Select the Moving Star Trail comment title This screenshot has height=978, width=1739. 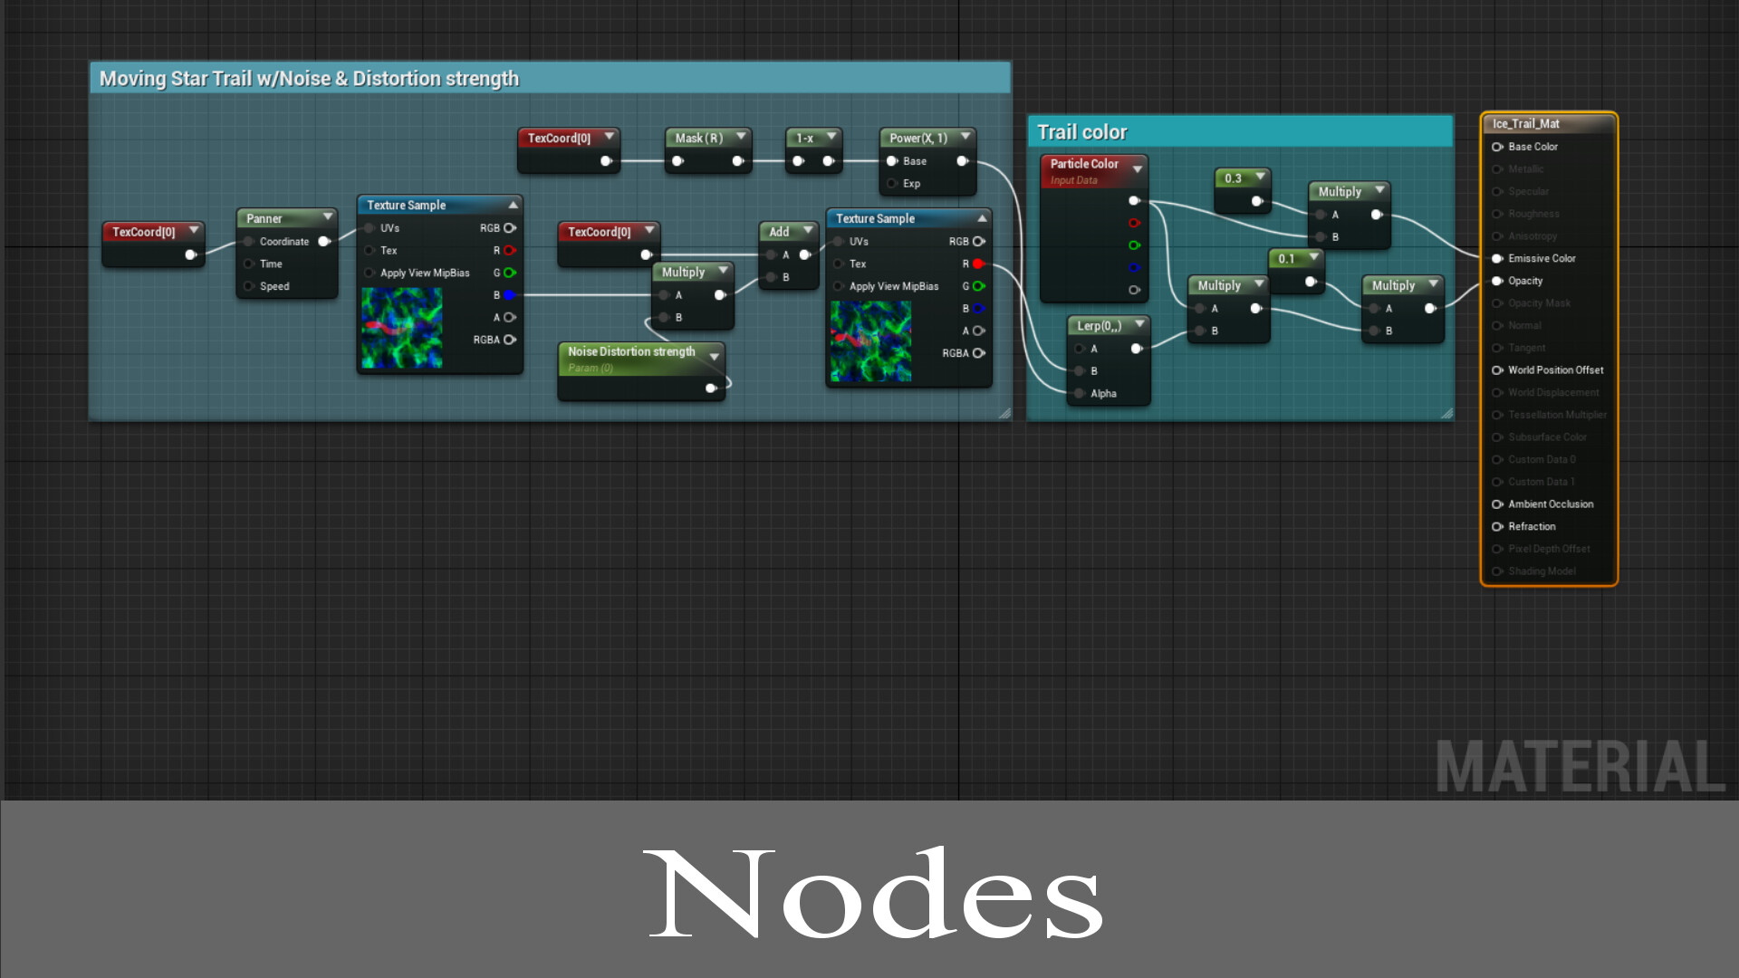point(309,79)
